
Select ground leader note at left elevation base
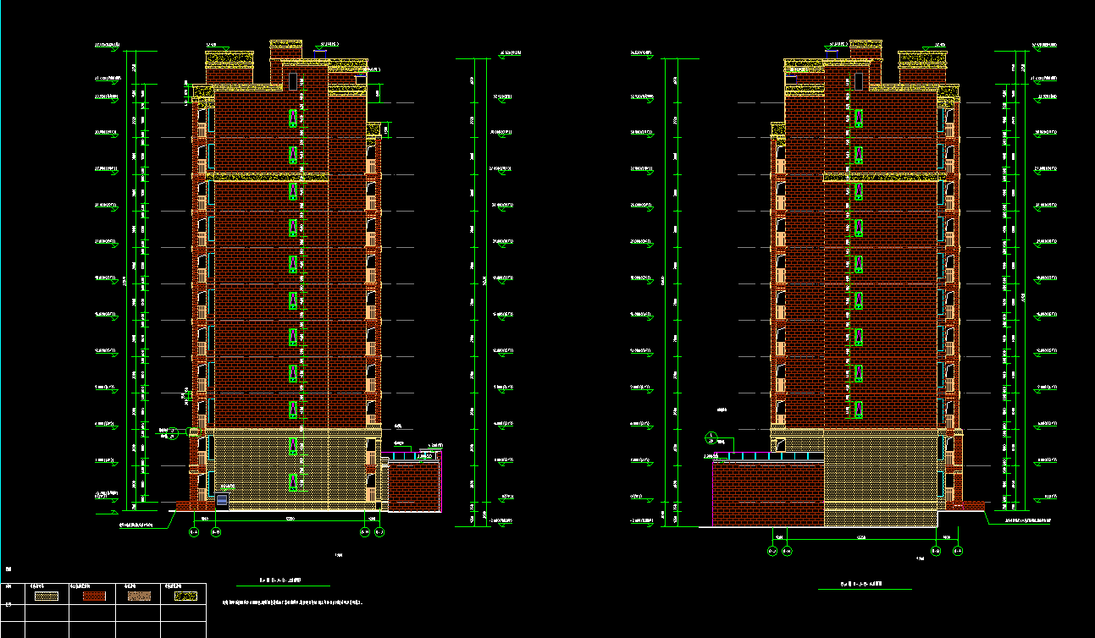click(135, 525)
